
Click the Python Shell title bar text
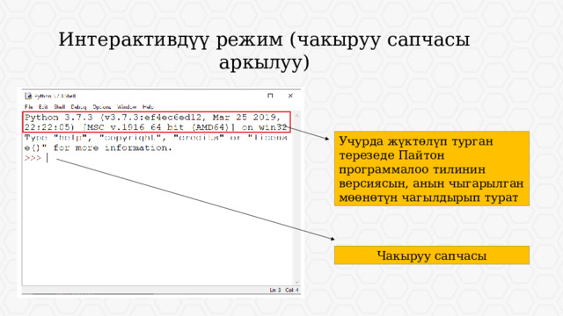coord(55,96)
